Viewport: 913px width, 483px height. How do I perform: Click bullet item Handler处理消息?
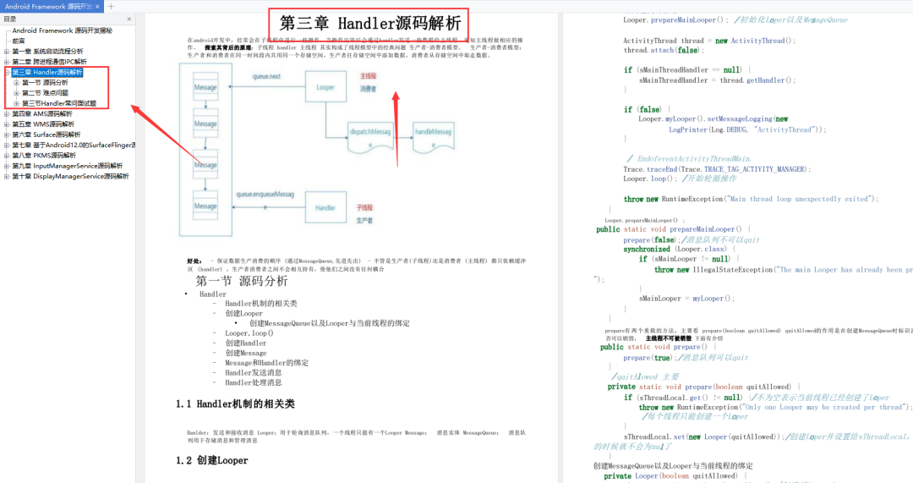coord(254,383)
